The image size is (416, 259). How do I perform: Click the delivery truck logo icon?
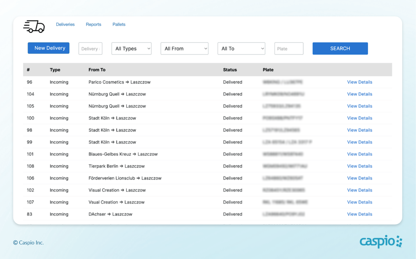point(34,26)
